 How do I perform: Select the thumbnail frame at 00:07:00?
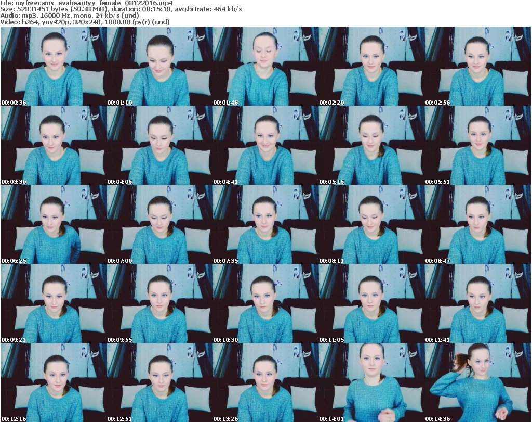pyautogui.click(x=160, y=224)
